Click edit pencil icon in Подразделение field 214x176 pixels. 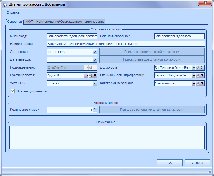click(91, 68)
